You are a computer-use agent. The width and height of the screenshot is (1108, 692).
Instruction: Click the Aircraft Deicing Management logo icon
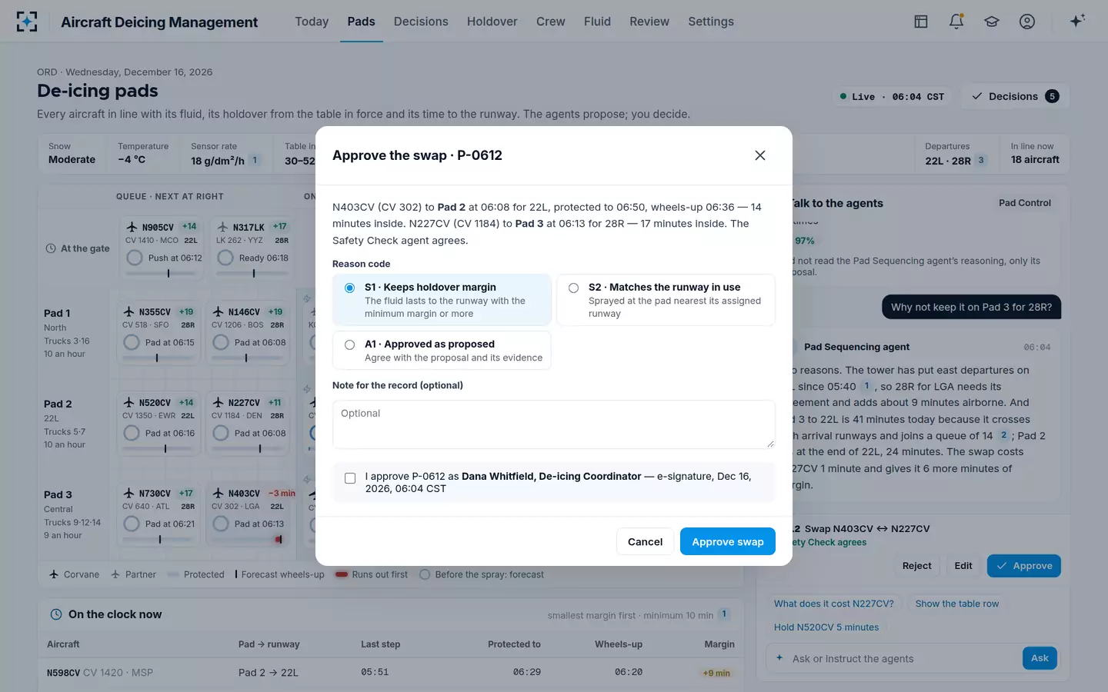[27, 22]
